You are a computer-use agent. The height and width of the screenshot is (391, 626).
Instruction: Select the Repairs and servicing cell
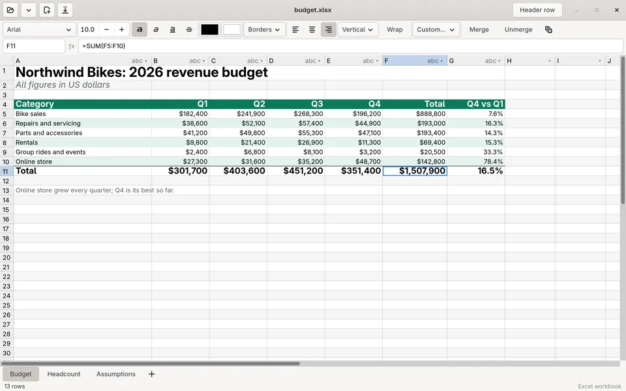click(x=83, y=123)
